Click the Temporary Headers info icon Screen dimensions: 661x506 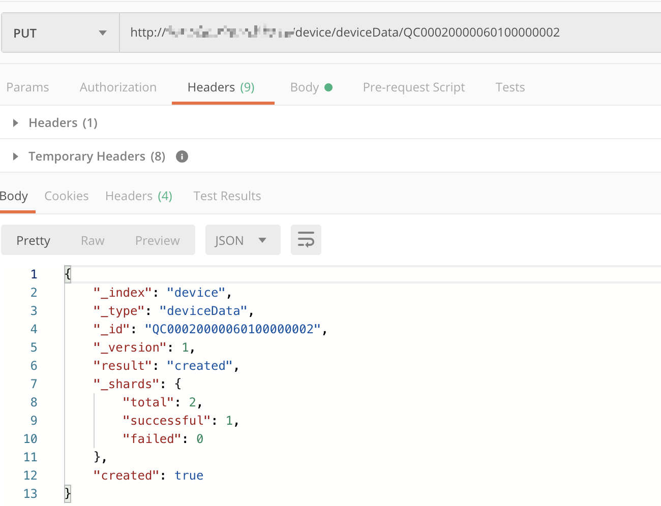[x=182, y=156]
